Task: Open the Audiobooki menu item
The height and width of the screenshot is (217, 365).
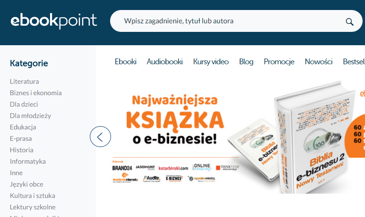Action: [164, 62]
